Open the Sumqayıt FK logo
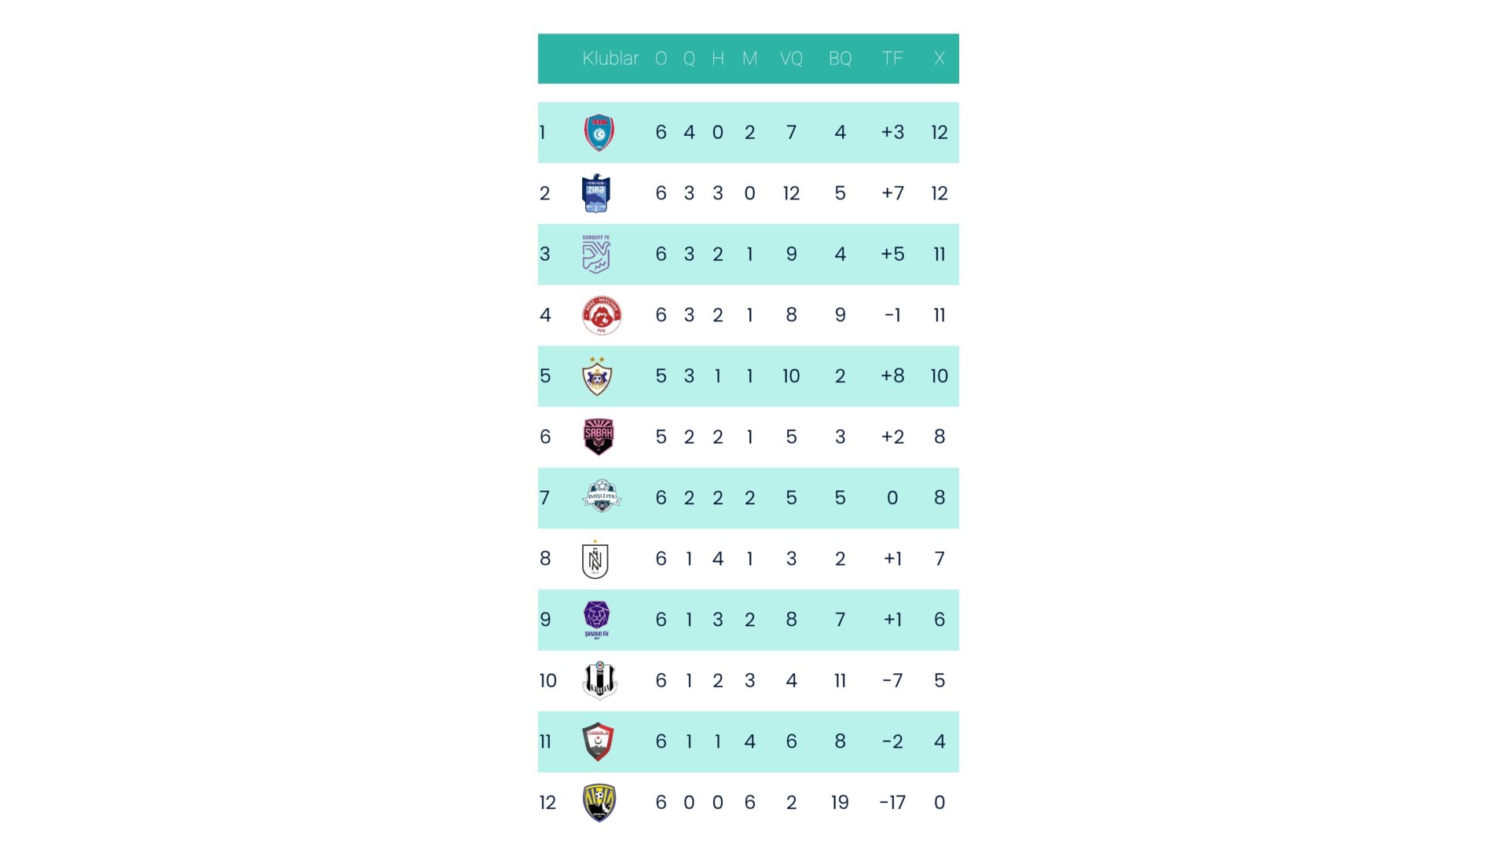Image resolution: width=1498 pixels, height=842 pixels. coord(596,254)
